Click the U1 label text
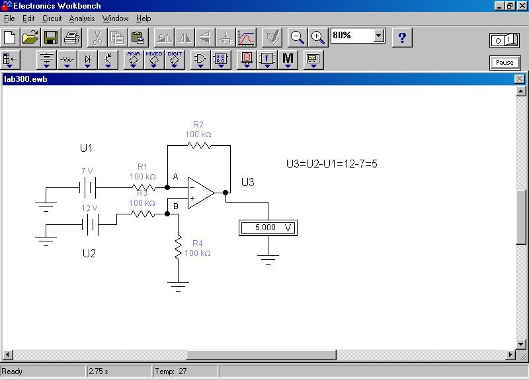The image size is (529, 380). click(87, 148)
